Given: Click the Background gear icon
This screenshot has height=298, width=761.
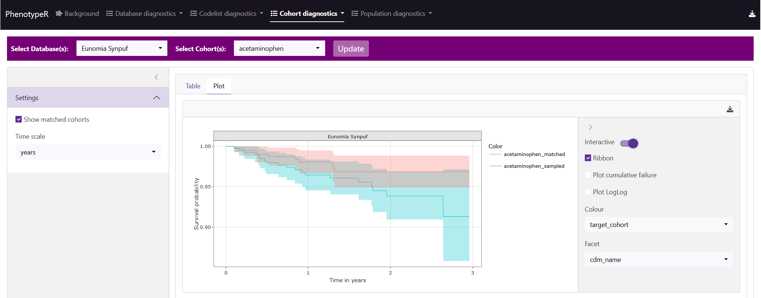Looking at the screenshot, I should [x=59, y=14].
